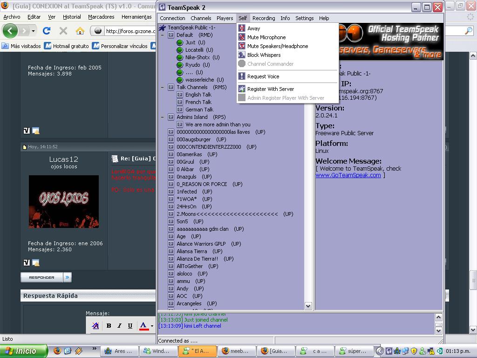Click remove formatting icon in reply editor
This screenshot has width=477, height=358.
click(x=95, y=326)
